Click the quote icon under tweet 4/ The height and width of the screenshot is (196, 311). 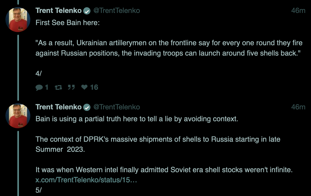pos(71,87)
